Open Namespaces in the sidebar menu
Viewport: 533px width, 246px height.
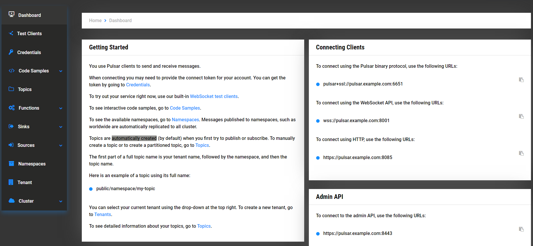34,164
